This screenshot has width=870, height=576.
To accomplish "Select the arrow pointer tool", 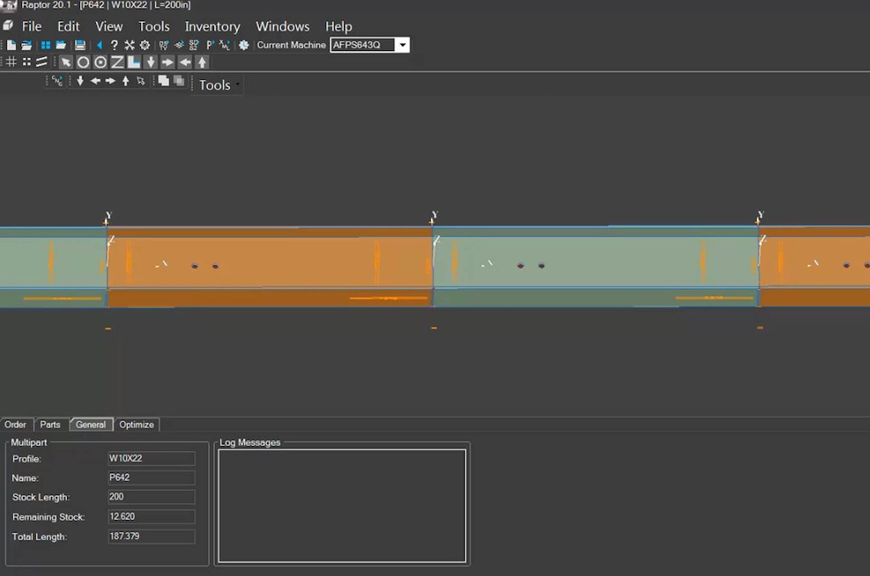I will [66, 62].
